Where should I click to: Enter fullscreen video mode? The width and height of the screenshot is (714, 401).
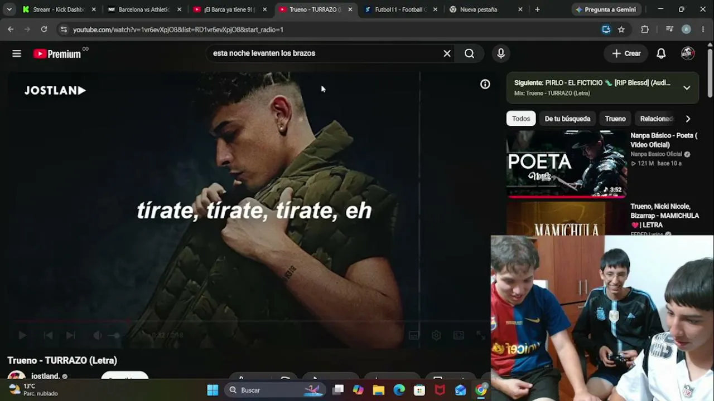pyautogui.click(x=480, y=335)
